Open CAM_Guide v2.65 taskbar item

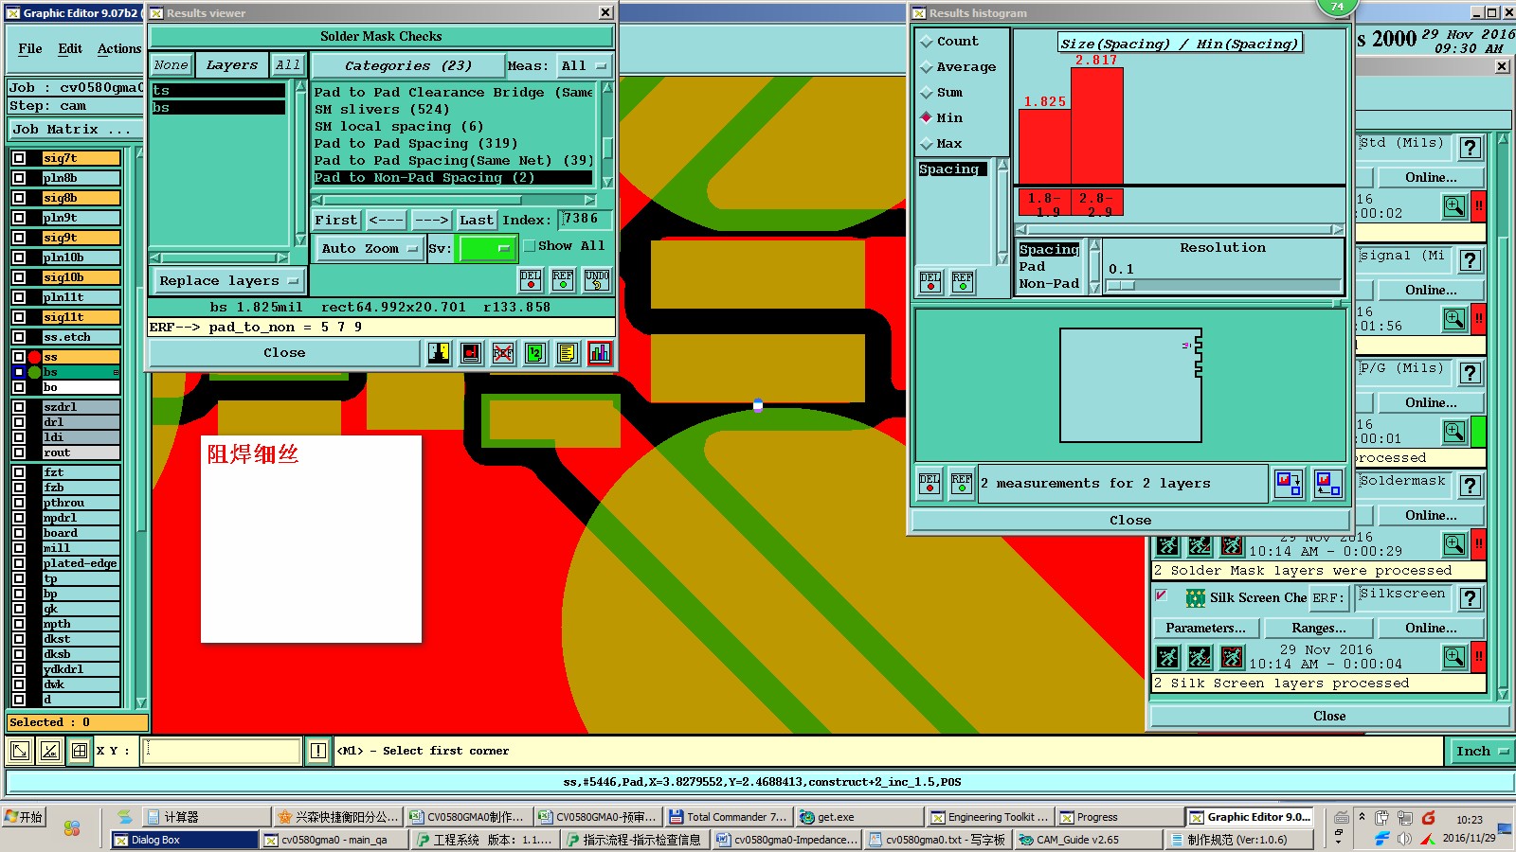1087,840
